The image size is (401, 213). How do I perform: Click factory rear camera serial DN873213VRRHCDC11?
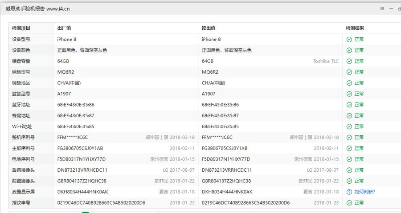click(82, 170)
